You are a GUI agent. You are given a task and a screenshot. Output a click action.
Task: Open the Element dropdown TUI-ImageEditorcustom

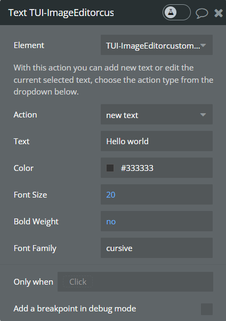point(157,45)
